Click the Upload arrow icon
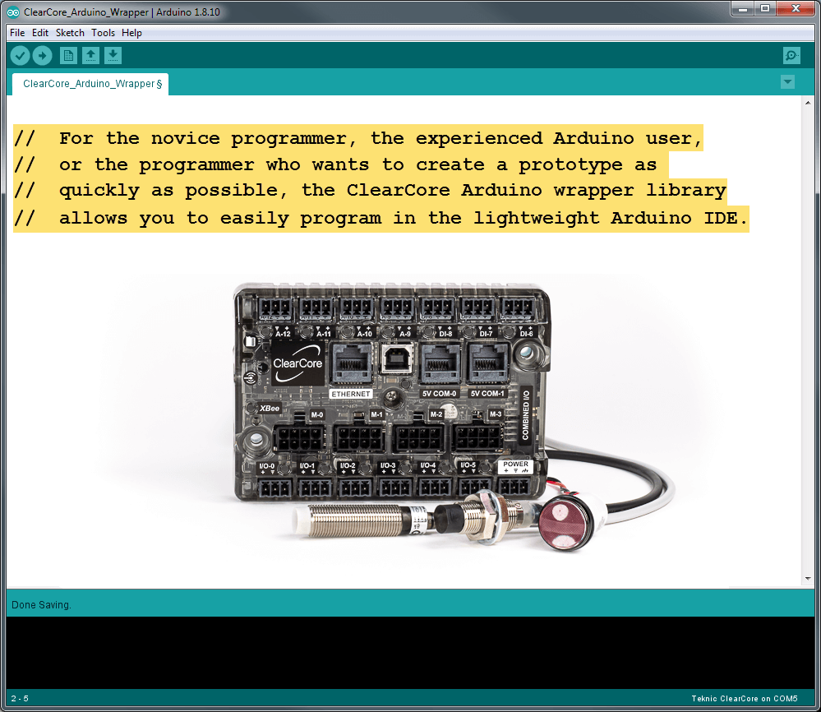The width and height of the screenshot is (821, 712). click(42, 55)
